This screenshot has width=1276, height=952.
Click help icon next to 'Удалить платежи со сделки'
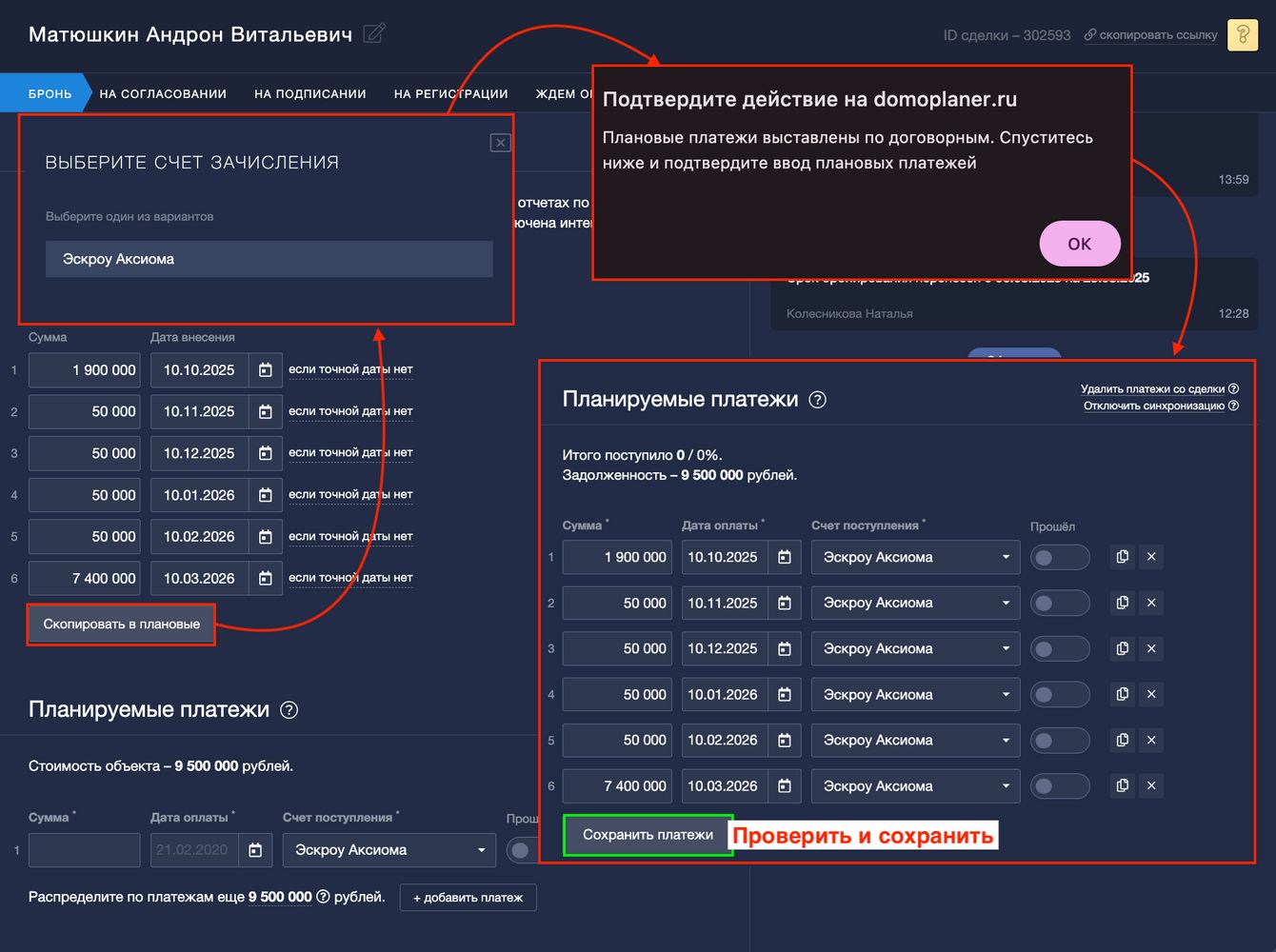coord(1233,388)
